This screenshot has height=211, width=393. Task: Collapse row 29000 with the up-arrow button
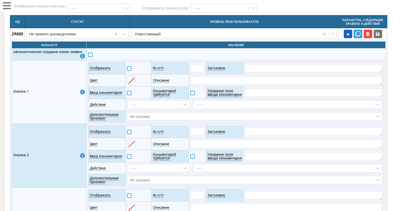348,34
